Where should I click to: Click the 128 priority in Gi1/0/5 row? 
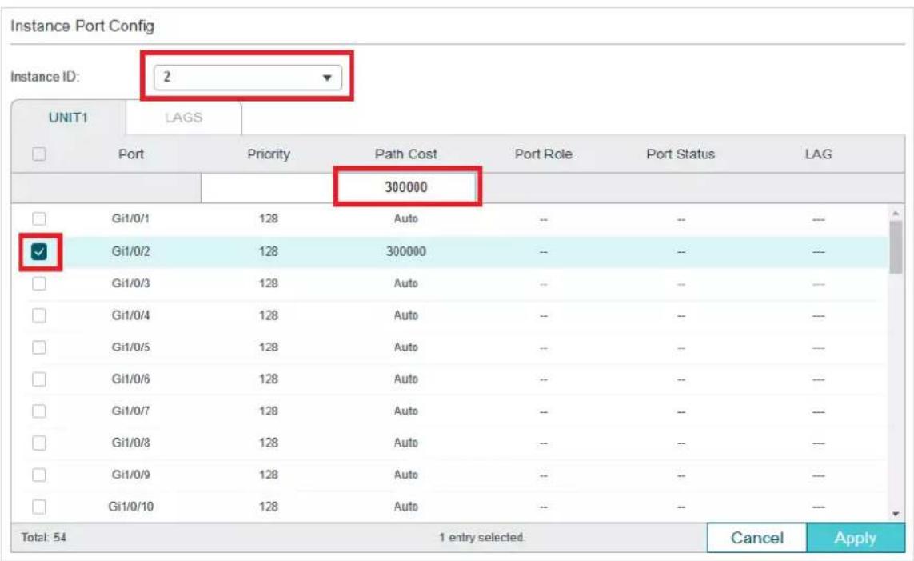pos(268,347)
